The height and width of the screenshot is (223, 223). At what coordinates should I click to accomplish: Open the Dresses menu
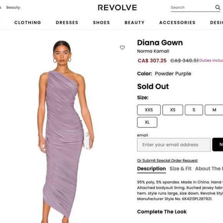coord(67,22)
